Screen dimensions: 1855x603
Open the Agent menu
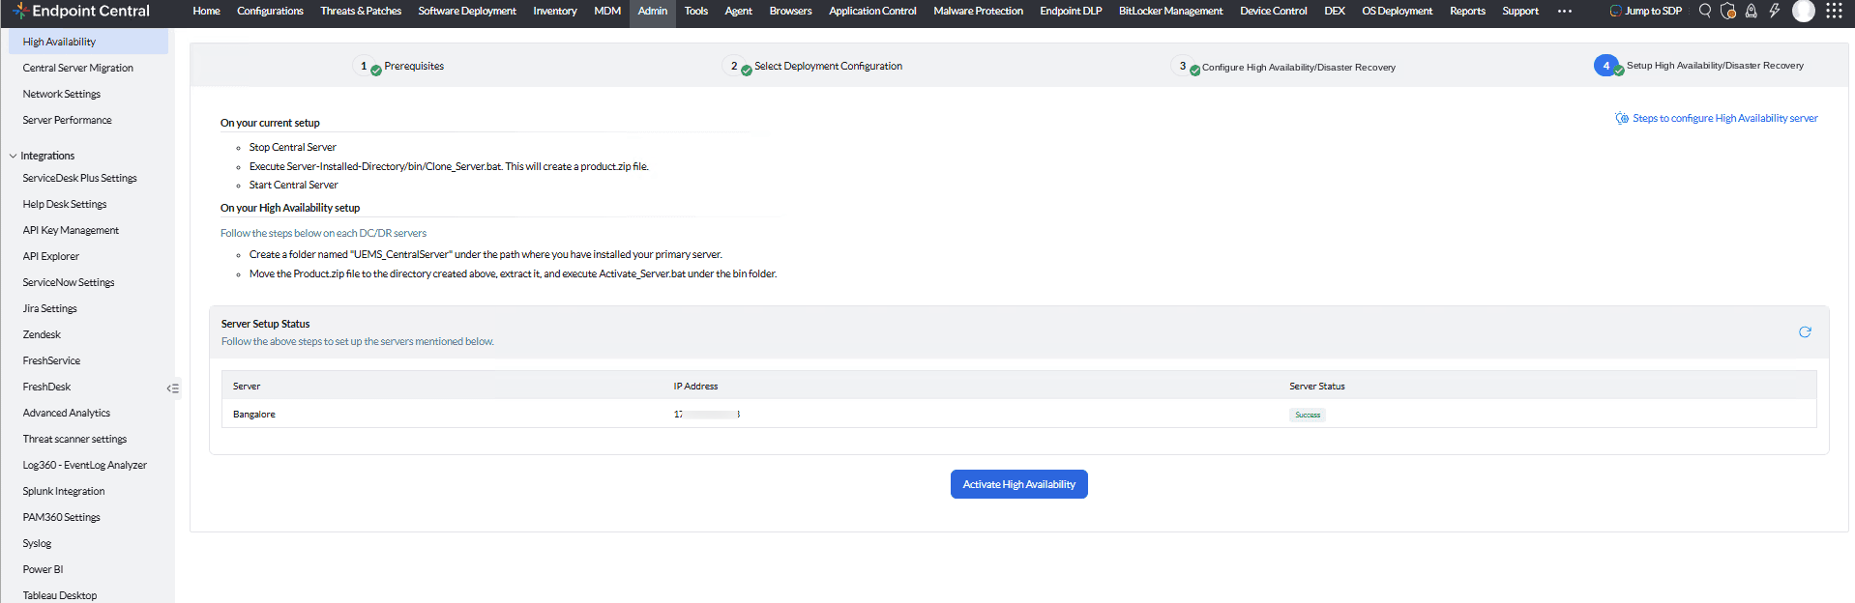pos(739,11)
